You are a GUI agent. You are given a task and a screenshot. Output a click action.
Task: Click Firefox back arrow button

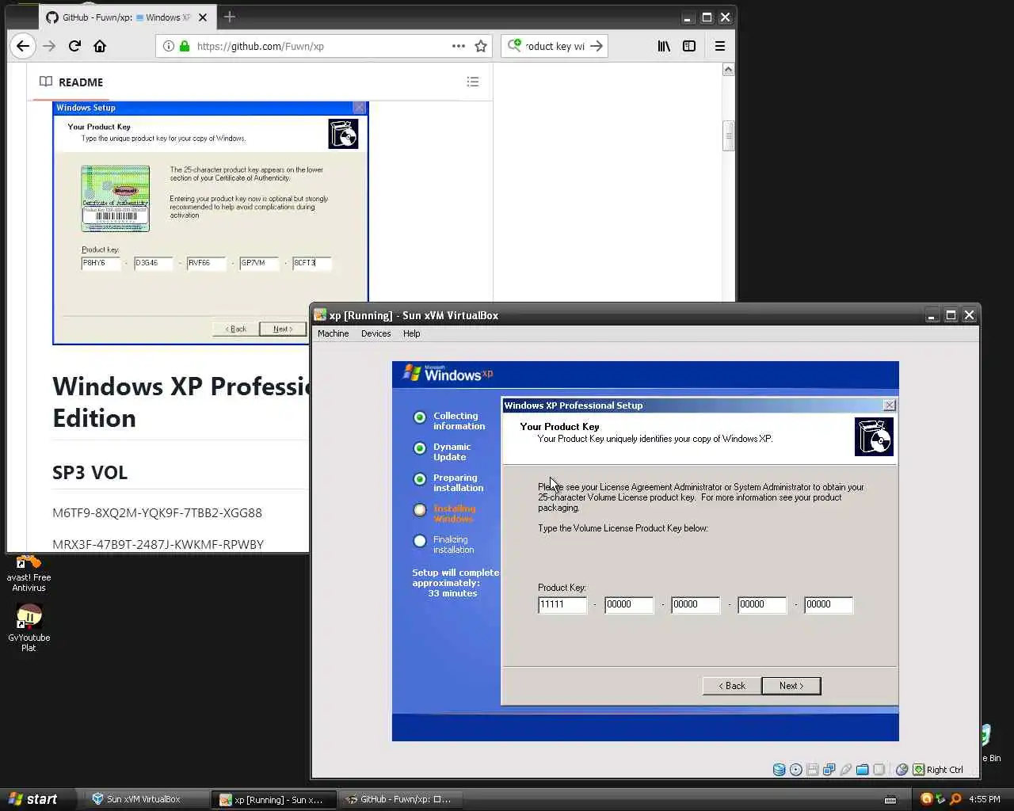pos(23,46)
